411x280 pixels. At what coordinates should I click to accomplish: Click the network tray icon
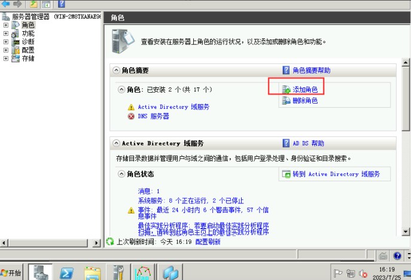[x=351, y=273]
